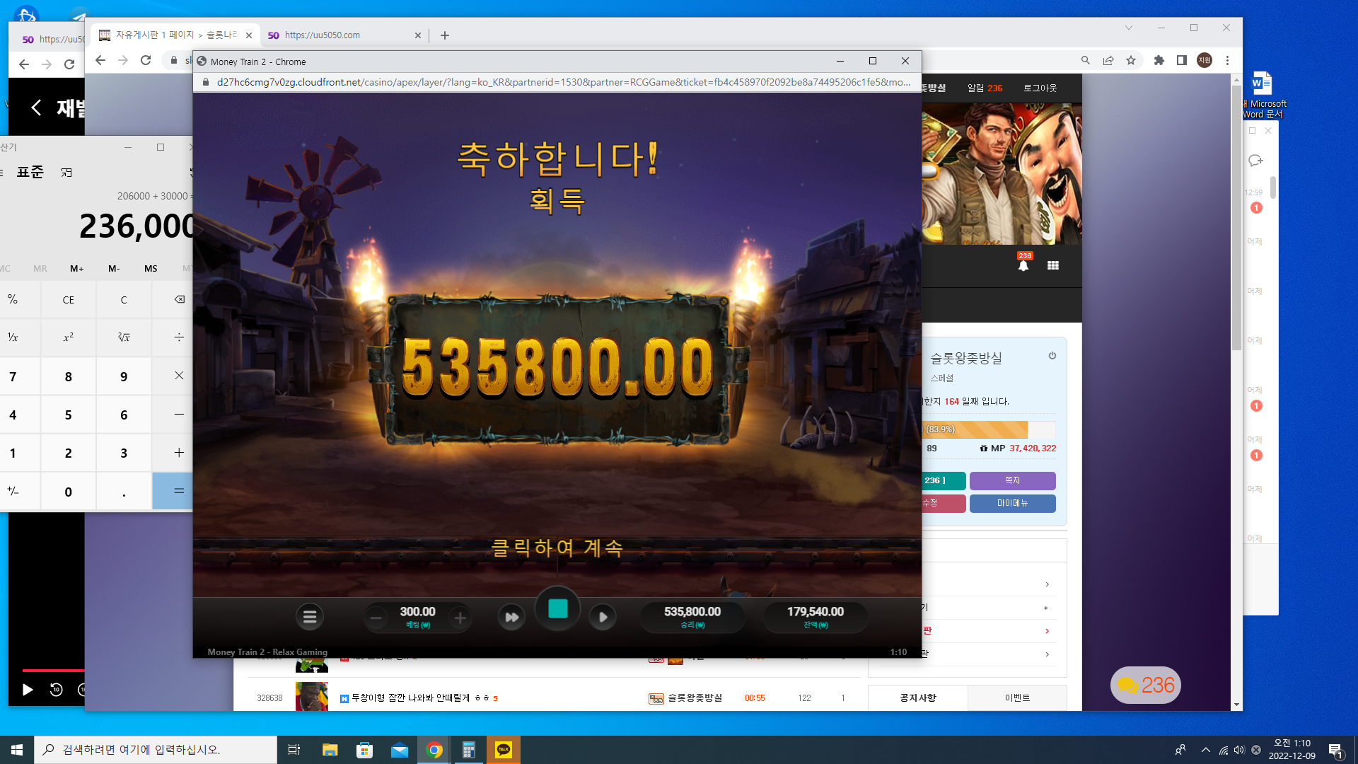
Task: Click the main Chrome page vertical scrollbar
Action: coord(1236,217)
